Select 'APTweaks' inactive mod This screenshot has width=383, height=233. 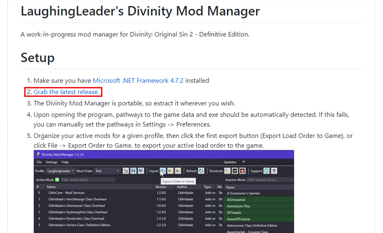[x=259, y=213]
